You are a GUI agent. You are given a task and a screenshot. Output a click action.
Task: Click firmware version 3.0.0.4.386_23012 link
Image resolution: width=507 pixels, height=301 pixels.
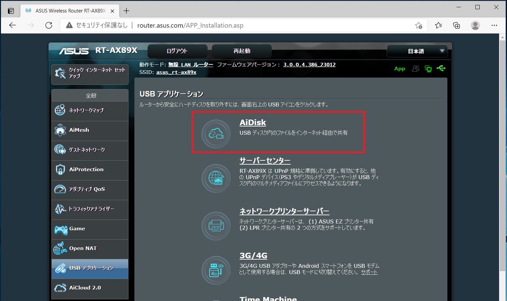point(309,65)
